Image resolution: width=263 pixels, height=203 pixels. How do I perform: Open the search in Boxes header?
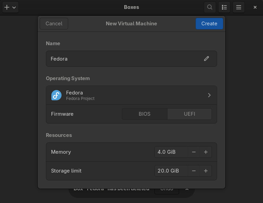click(210, 7)
